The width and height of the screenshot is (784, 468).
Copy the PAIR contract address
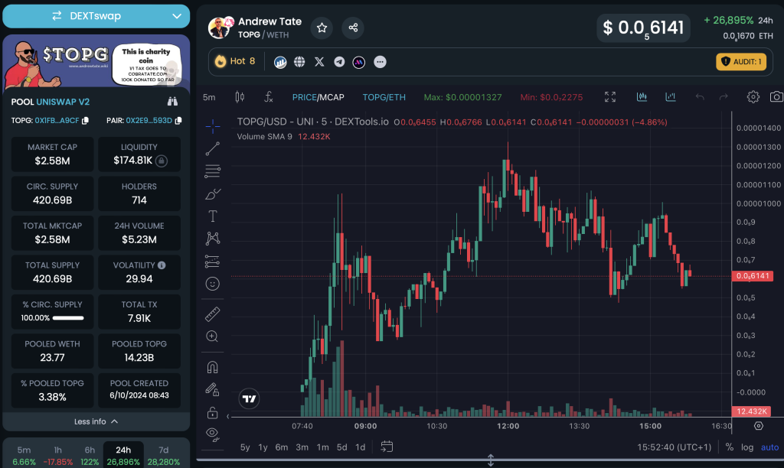178,120
